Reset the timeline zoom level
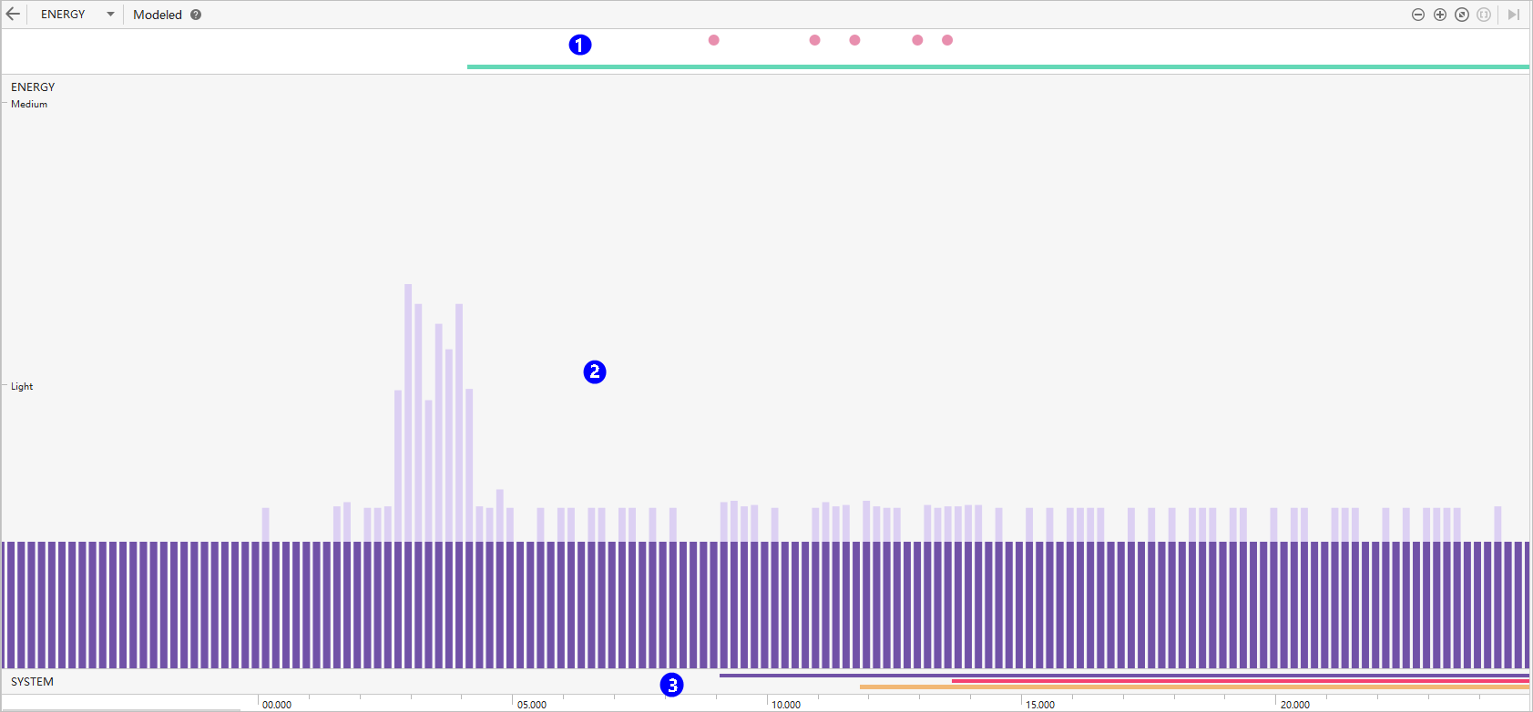This screenshot has width=1533, height=712. 1462,15
